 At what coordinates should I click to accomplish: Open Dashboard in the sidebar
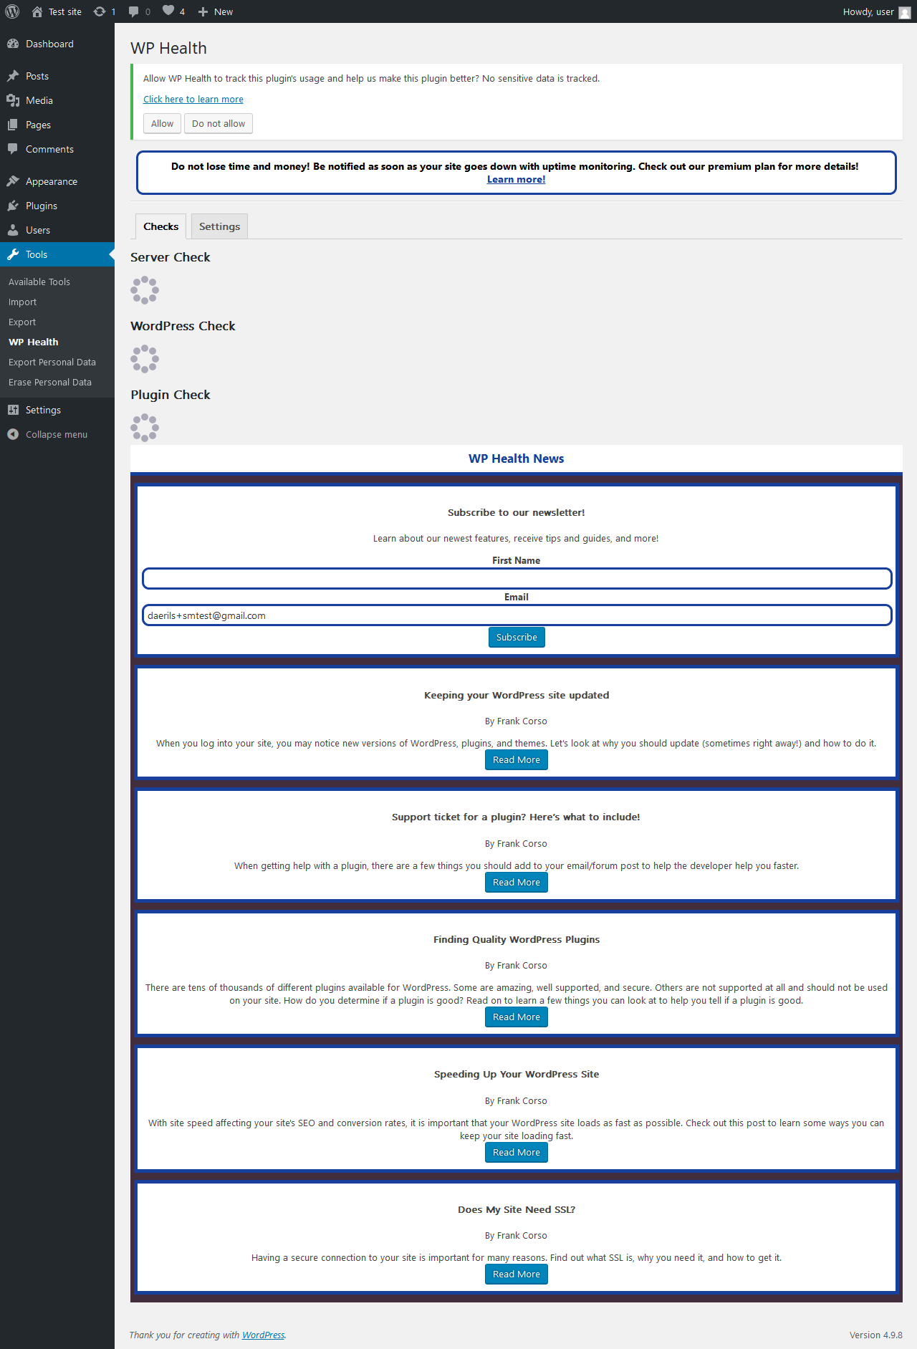tap(57, 44)
